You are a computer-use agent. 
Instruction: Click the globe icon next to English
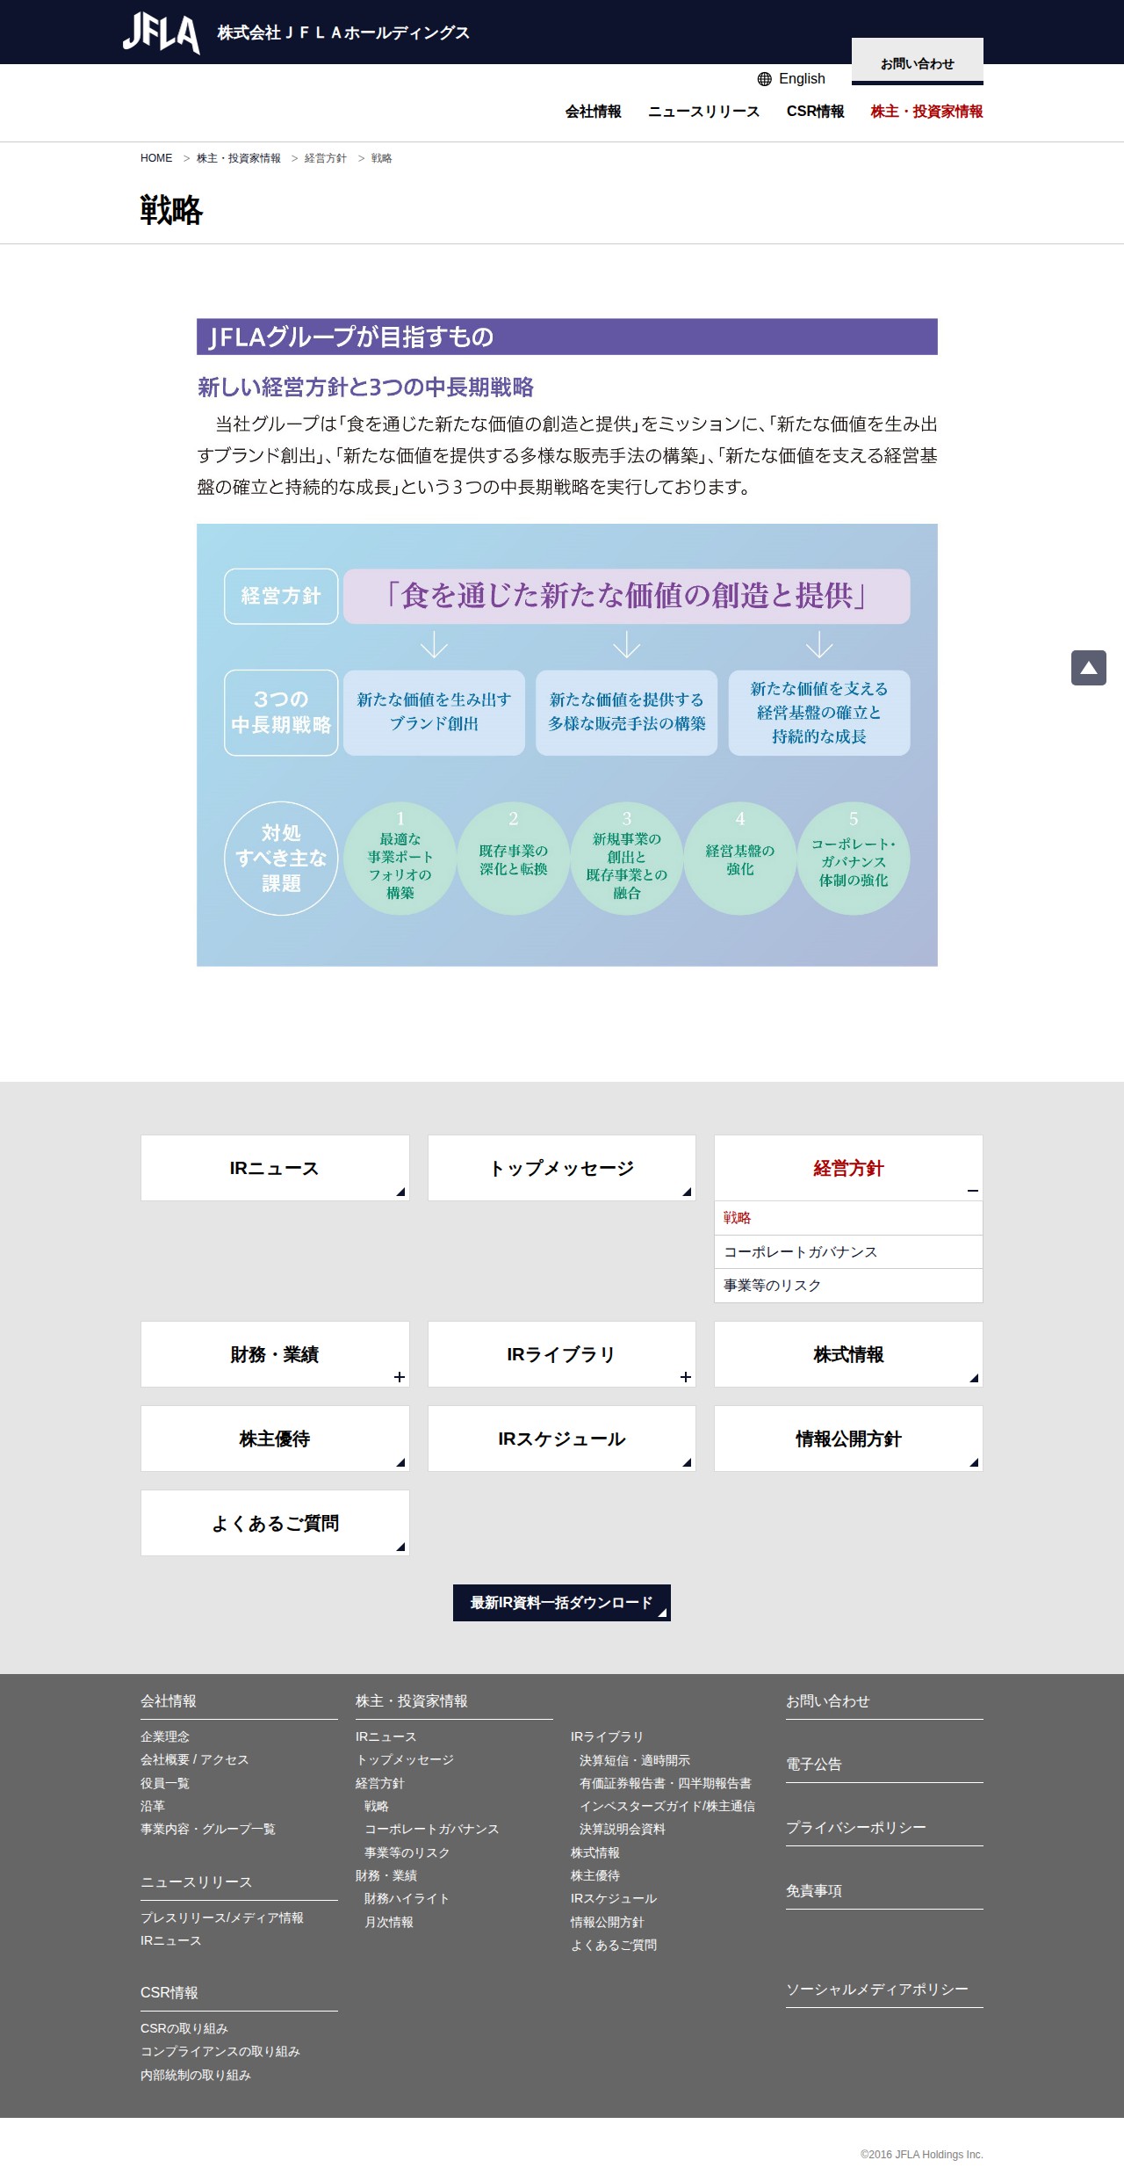pos(764,79)
